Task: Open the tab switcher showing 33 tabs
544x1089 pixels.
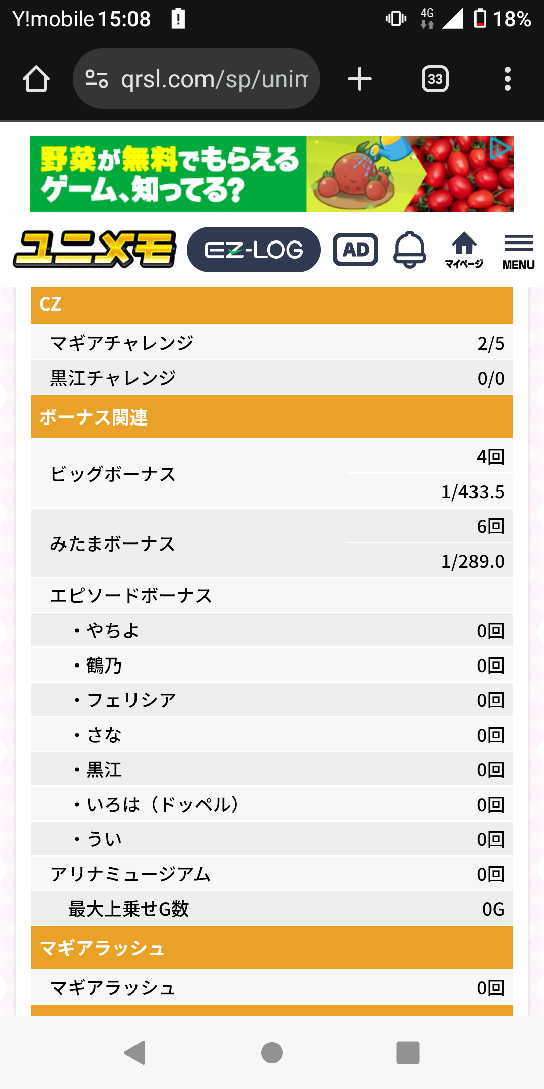Action: coord(435,79)
